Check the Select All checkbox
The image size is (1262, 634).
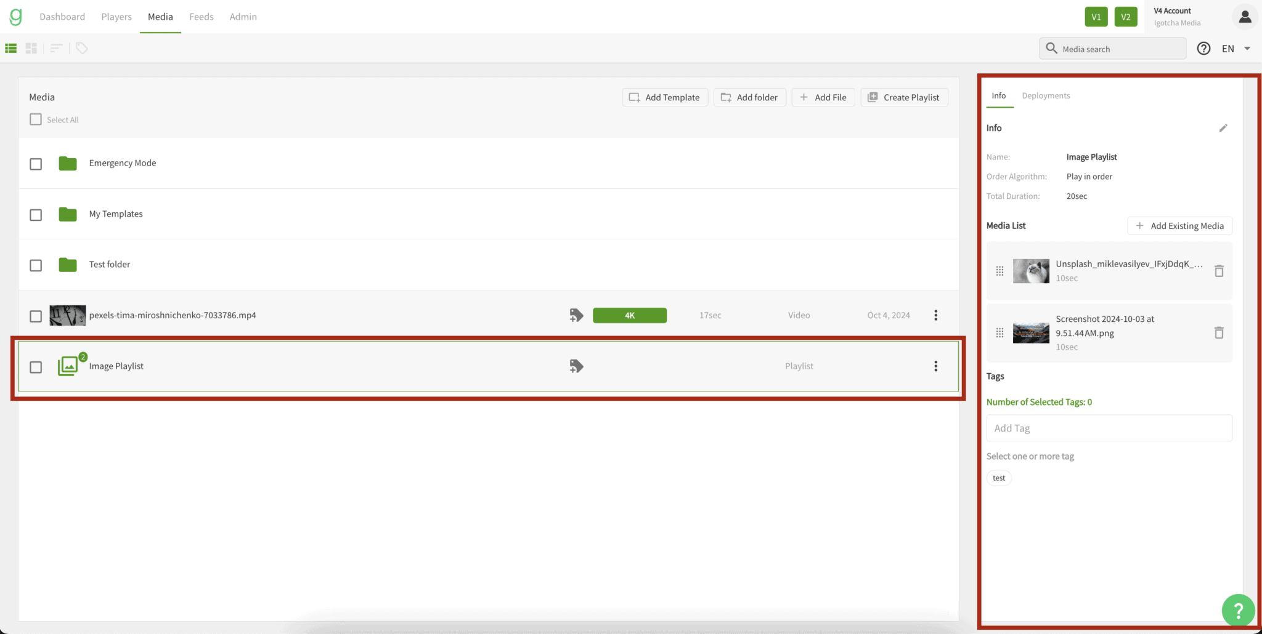pos(35,119)
